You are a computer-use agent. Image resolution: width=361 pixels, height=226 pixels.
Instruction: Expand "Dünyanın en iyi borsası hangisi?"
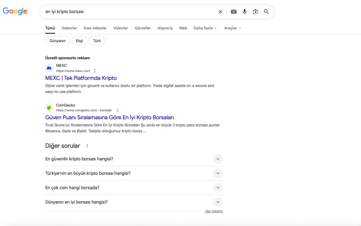[x=218, y=202]
